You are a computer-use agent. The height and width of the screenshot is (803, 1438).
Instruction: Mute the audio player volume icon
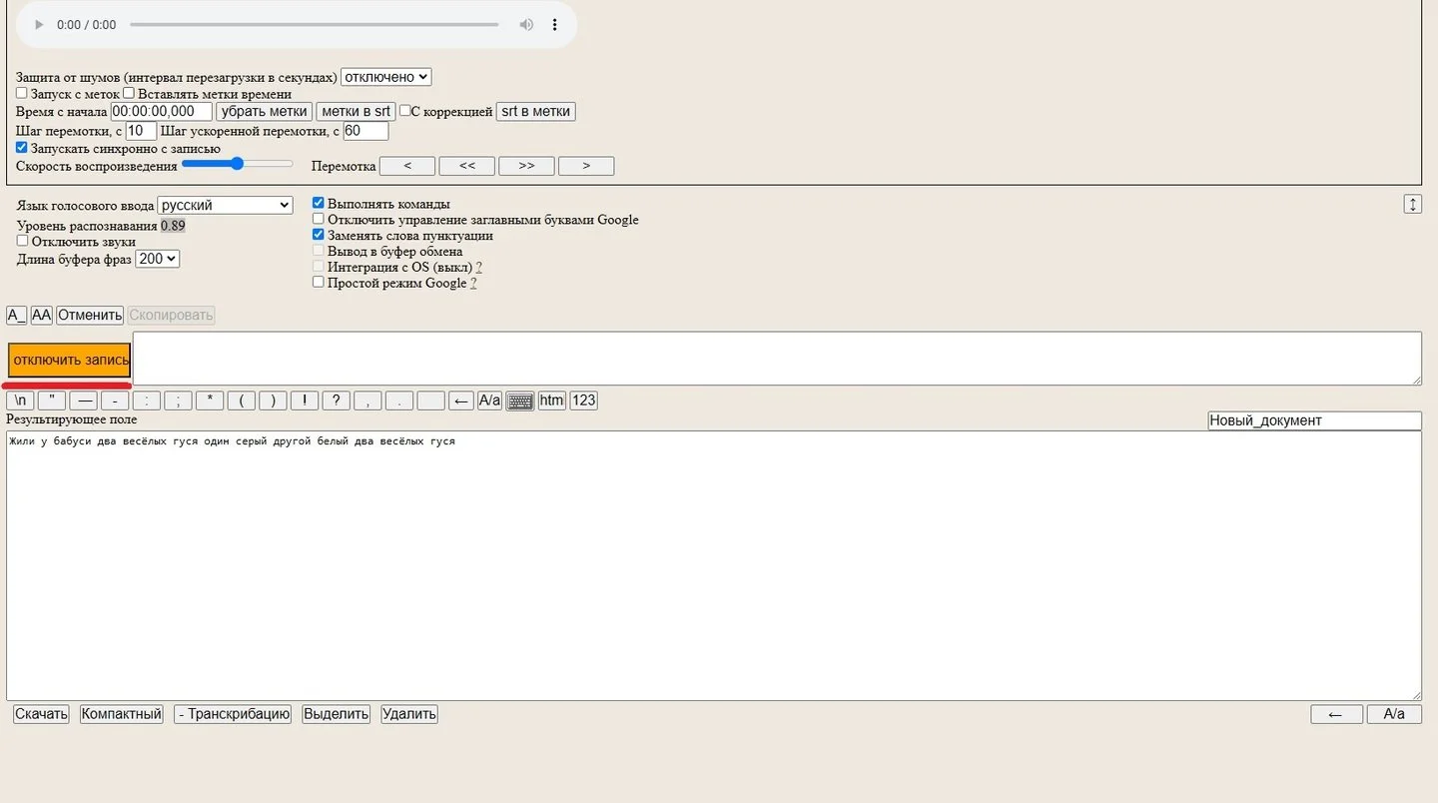pos(526,25)
